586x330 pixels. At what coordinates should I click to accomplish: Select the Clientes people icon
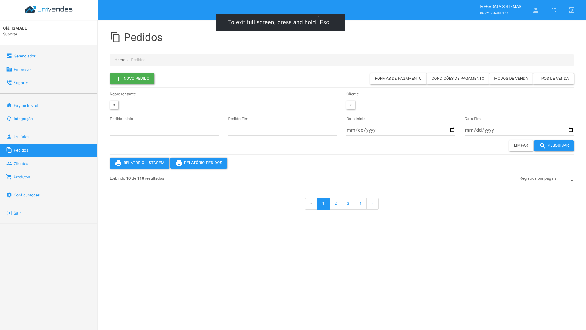tap(9, 163)
